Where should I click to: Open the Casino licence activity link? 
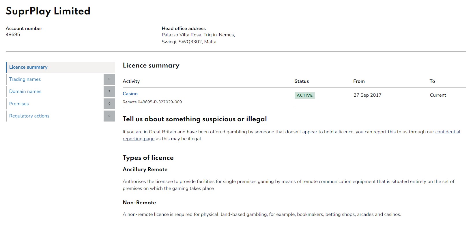click(x=130, y=94)
